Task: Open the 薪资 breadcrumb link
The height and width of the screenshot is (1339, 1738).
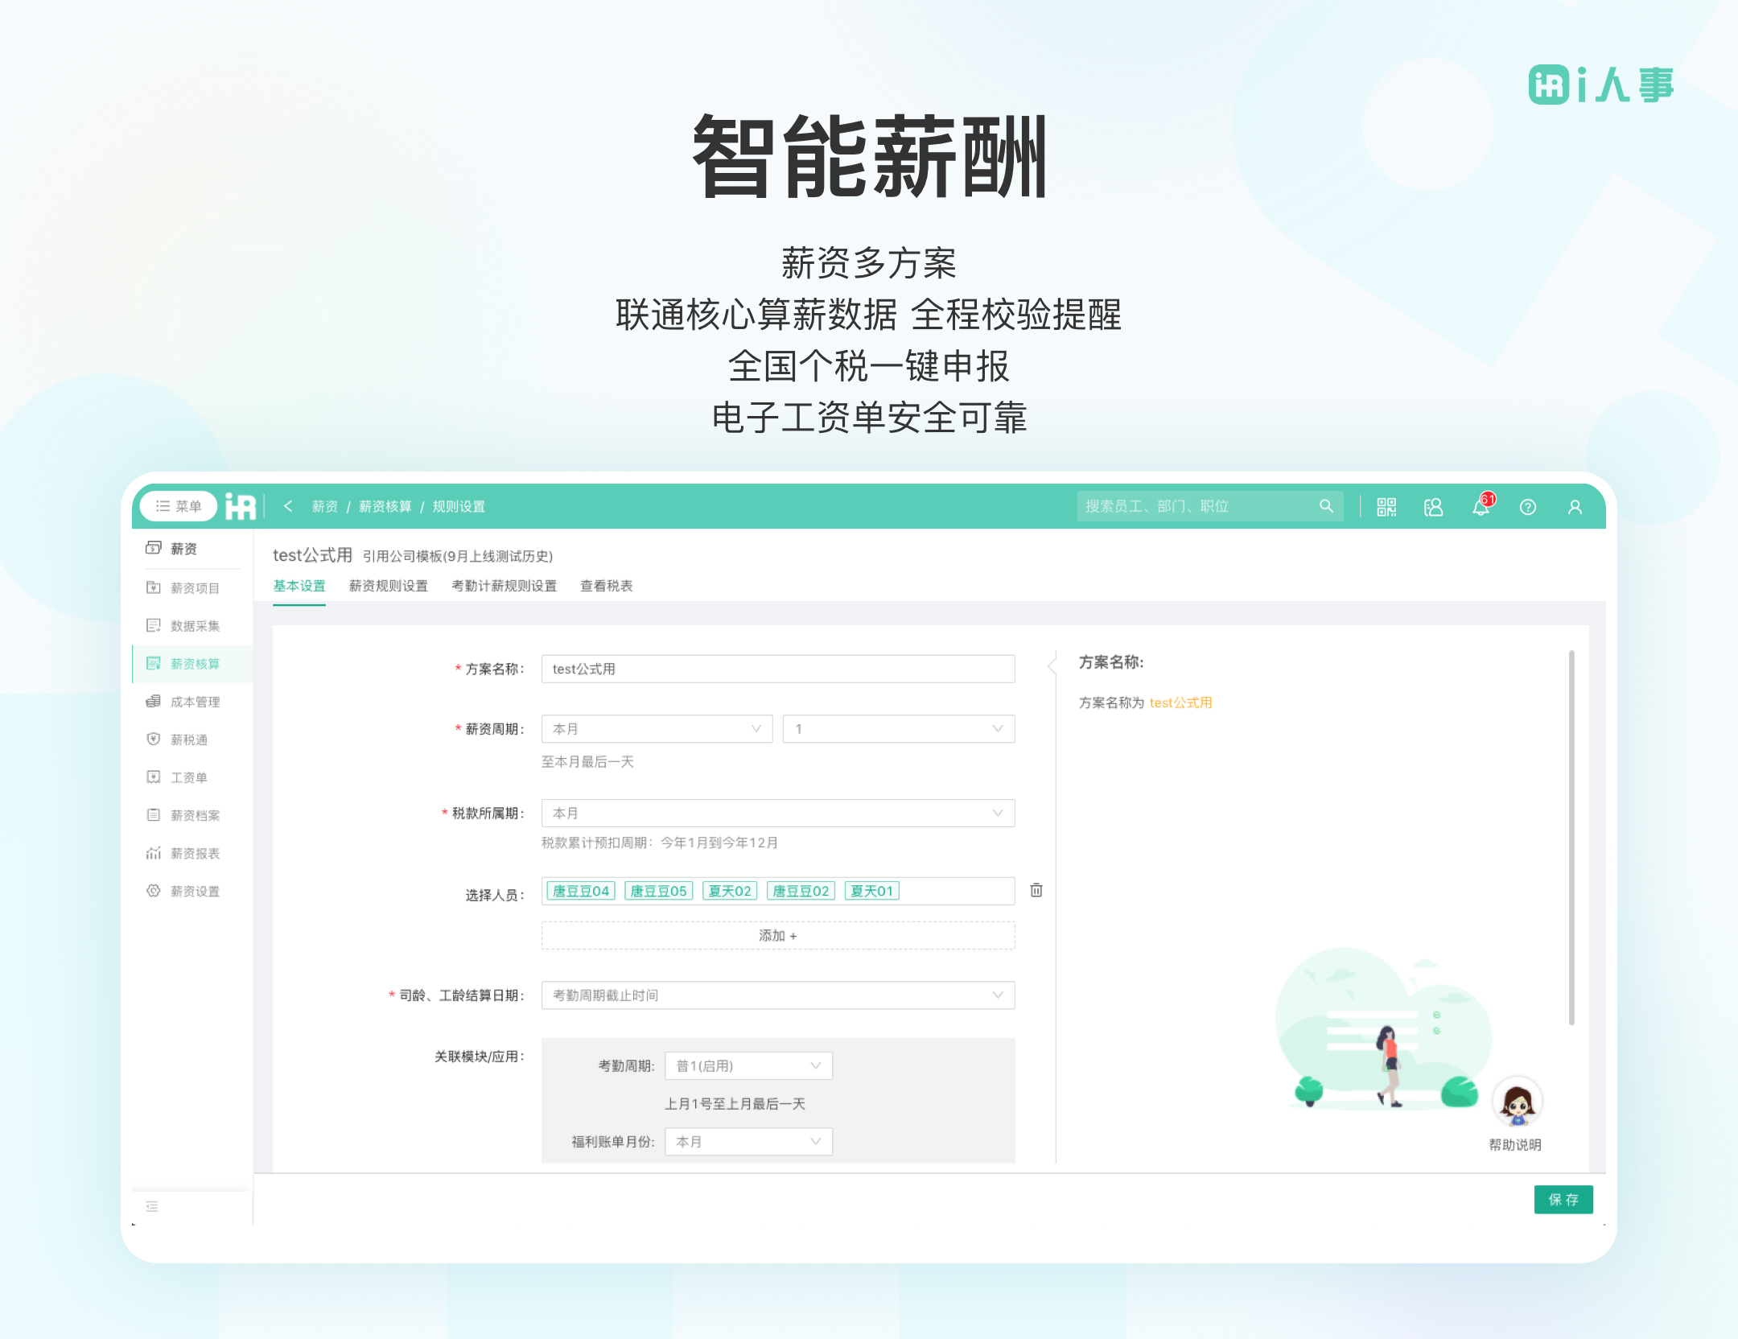Action: pos(324,506)
